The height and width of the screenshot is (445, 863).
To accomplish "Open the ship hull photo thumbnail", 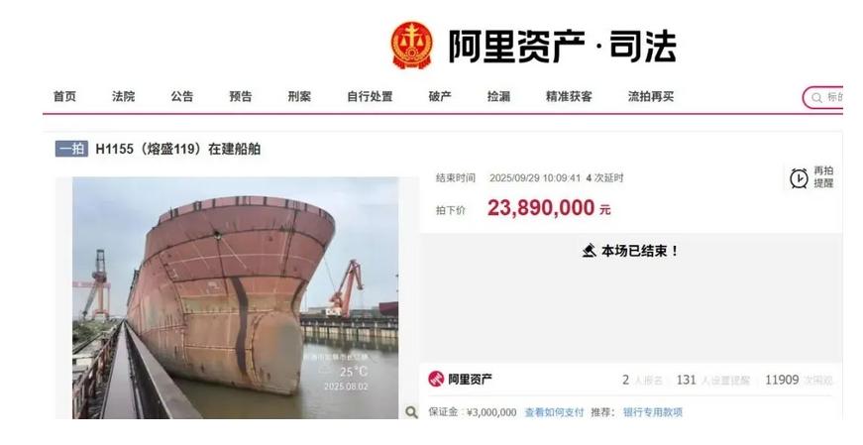I will (236, 297).
